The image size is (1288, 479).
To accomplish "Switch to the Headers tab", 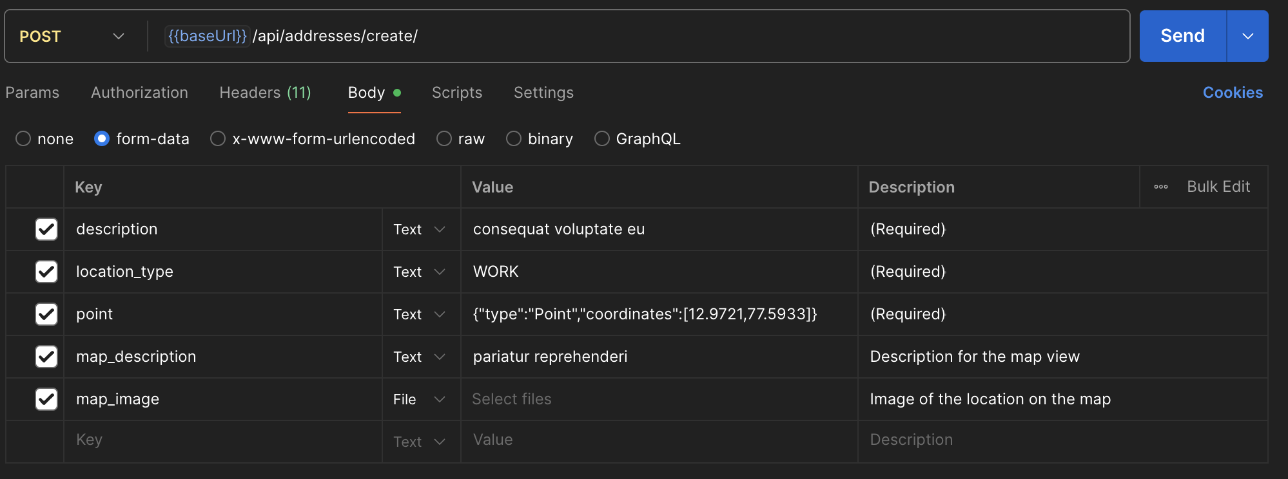I will [265, 93].
